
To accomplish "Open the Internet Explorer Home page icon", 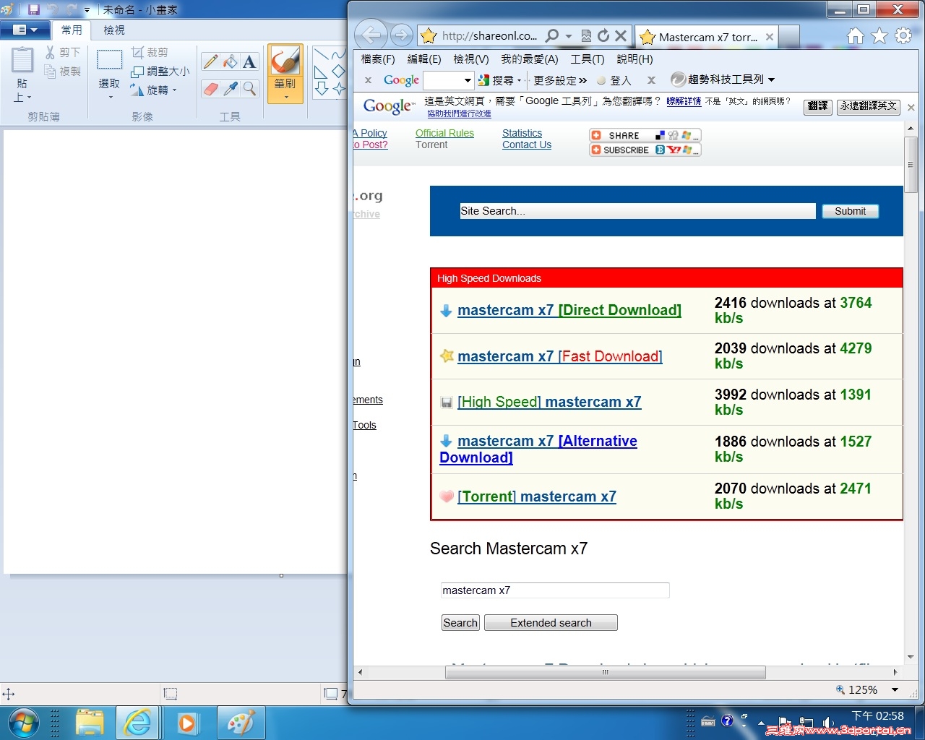I will coord(856,36).
